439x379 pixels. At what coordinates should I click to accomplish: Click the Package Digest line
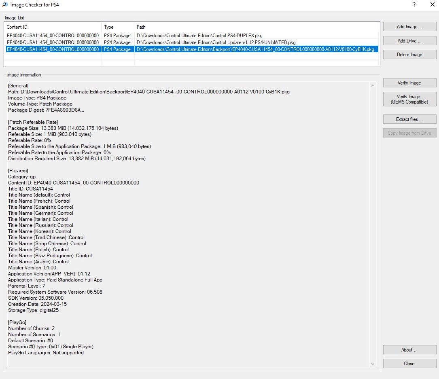pyautogui.click(x=46, y=110)
